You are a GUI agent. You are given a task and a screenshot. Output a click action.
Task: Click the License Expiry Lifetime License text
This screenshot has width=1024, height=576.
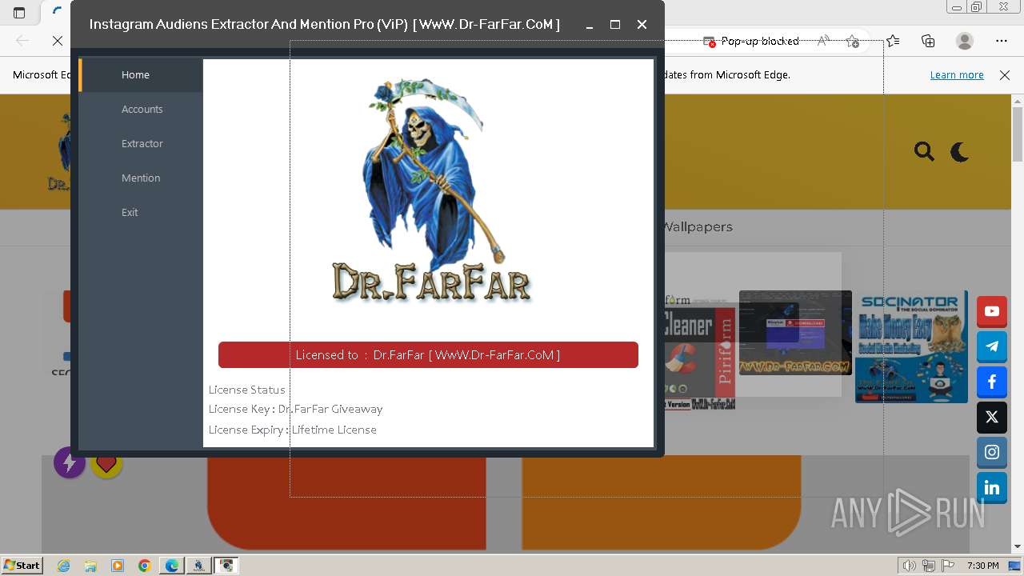tap(292, 430)
